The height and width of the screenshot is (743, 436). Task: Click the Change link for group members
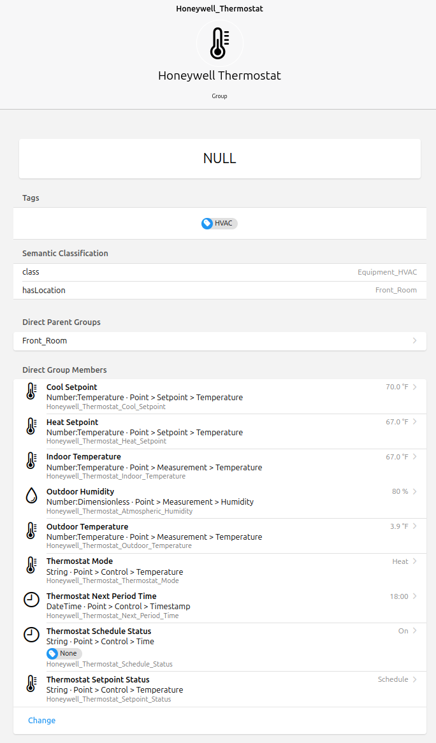(41, 721)
